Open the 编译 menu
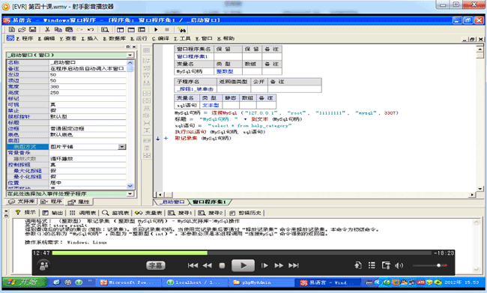487x293 pixels. click(160, 38)
